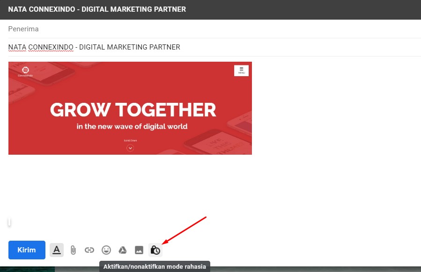Click the Penerima recipients field
This screenshot has height=272, width=421.
[x=214, y=29]
